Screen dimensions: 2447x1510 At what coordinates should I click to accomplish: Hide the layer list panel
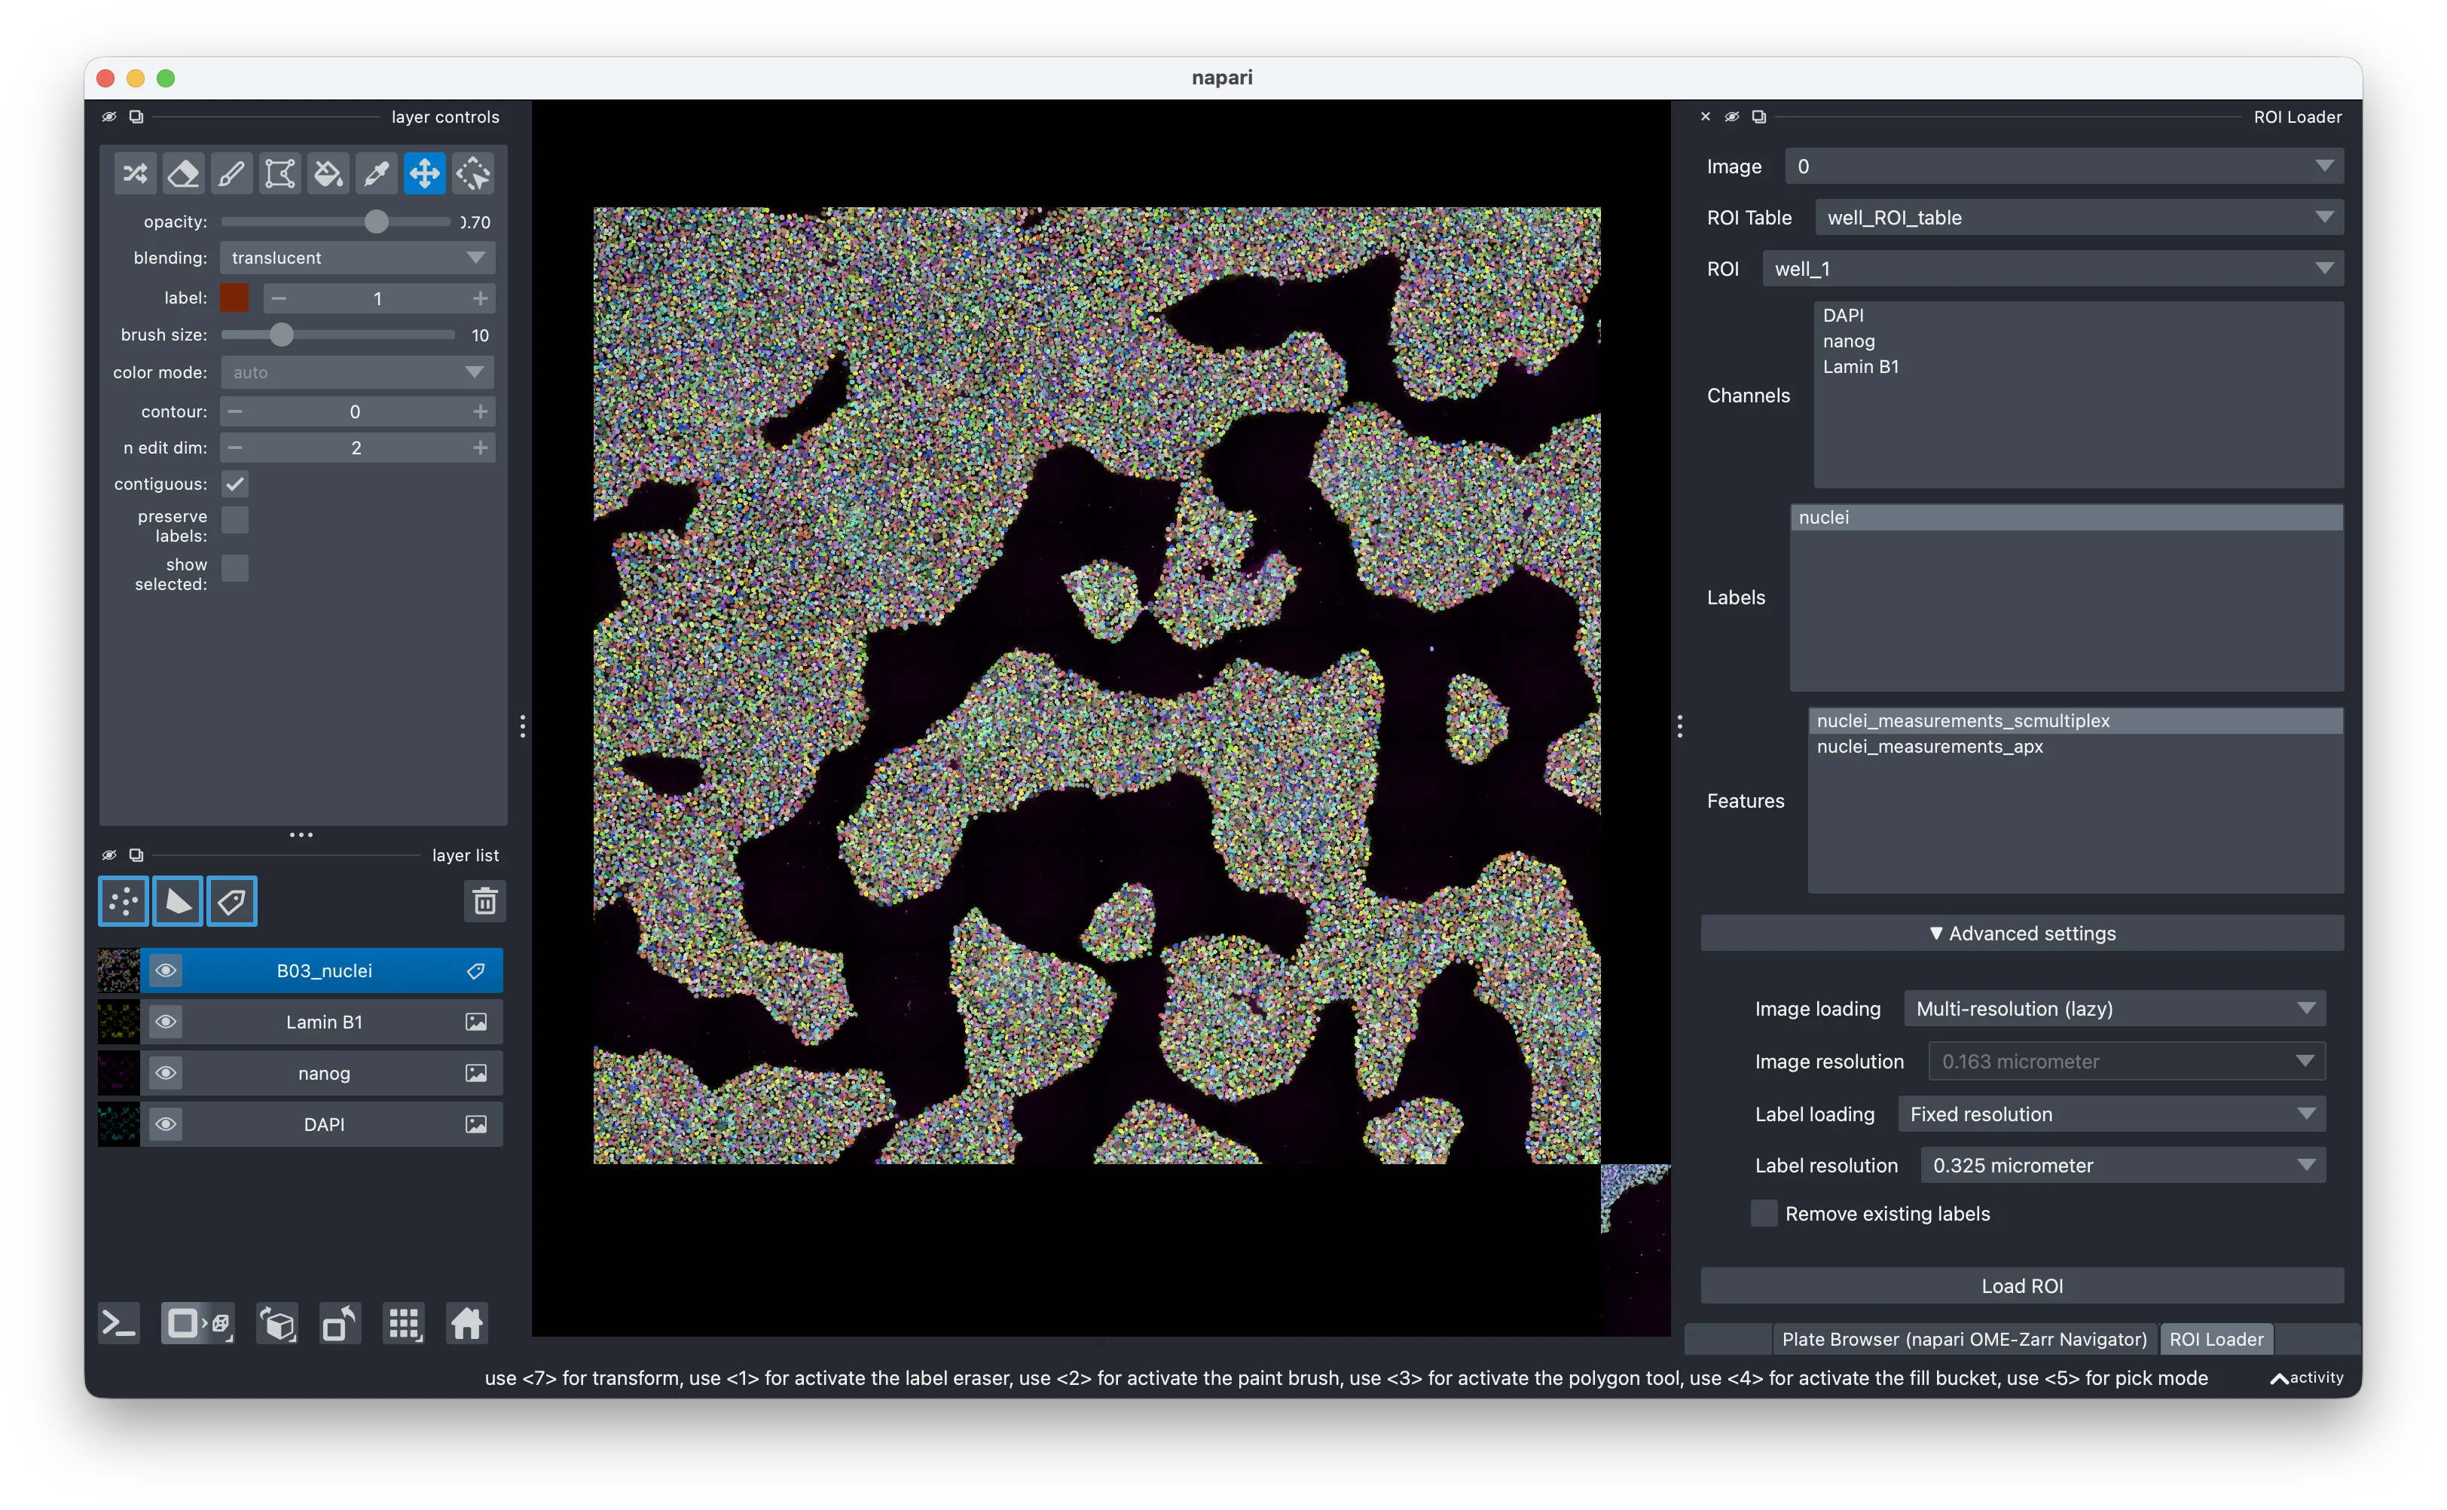pyautogui.click(x=110, y=855)
